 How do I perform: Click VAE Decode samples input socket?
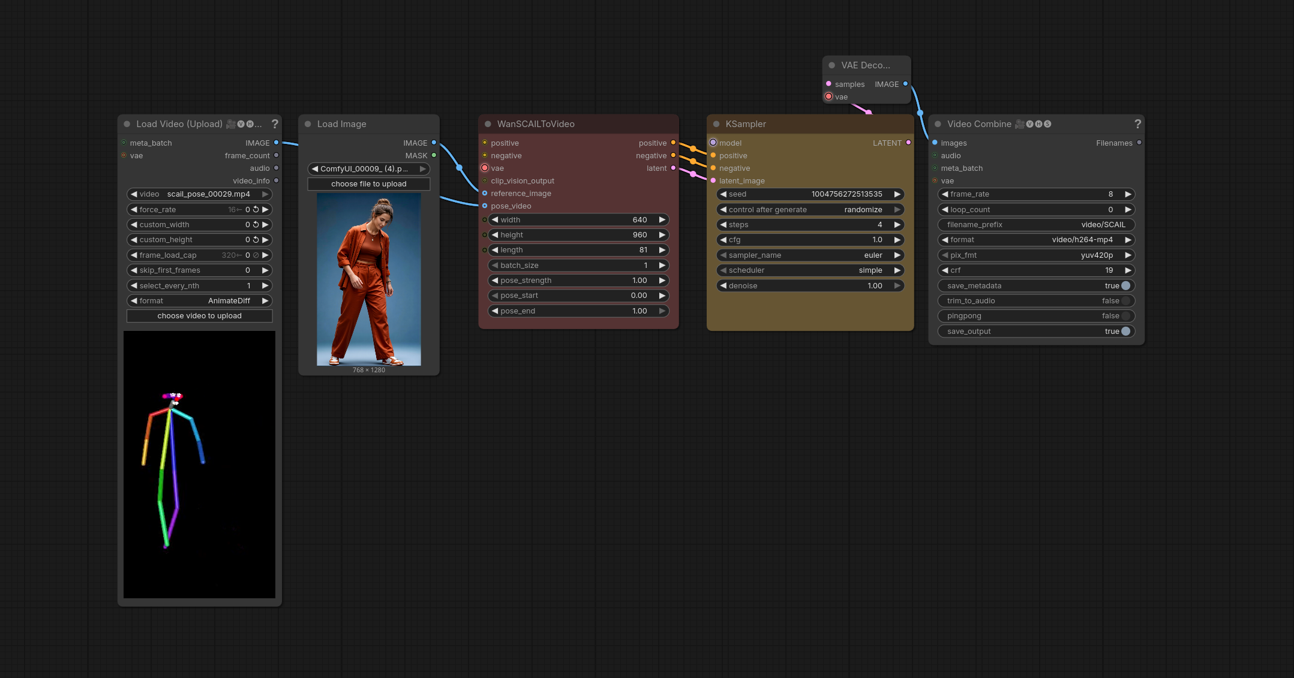(828, 84)
